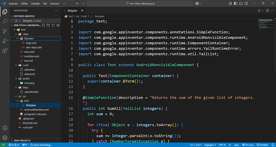Open the Arquivo menu
This screenshot has width=276, height=147.
(13, 4)
